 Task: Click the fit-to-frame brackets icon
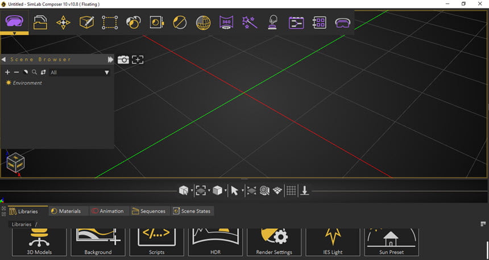tap(201, 191)
